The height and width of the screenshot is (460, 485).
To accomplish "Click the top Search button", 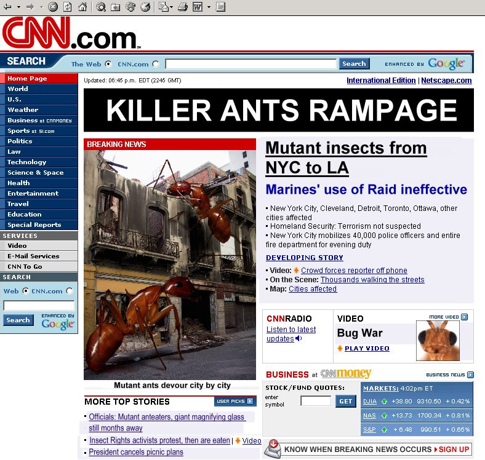I will point(354,64).
